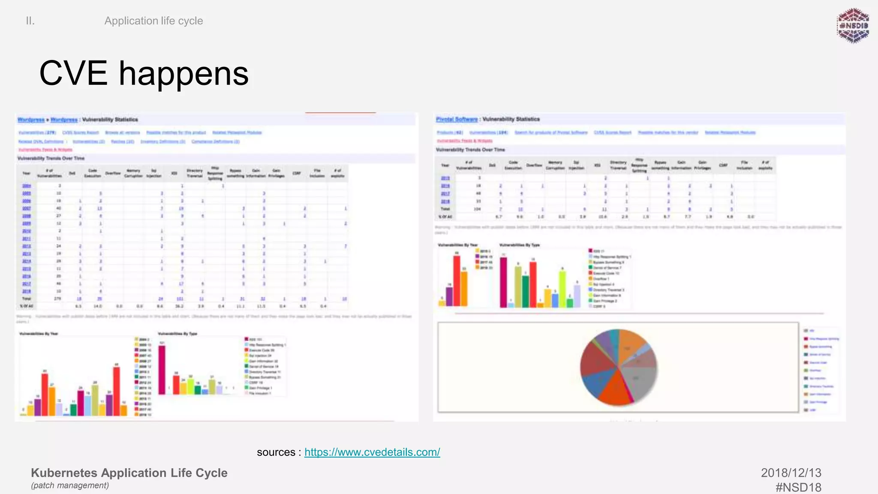The width and height of the screenshot is (878, 494).
Task: Click year 2018 in Wordpress table
Action: pos(27,291)
